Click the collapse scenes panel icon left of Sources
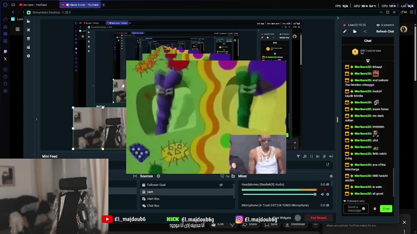Image resolution: width=417 pixels, height=234 pixels. click(x=135, y=176)
